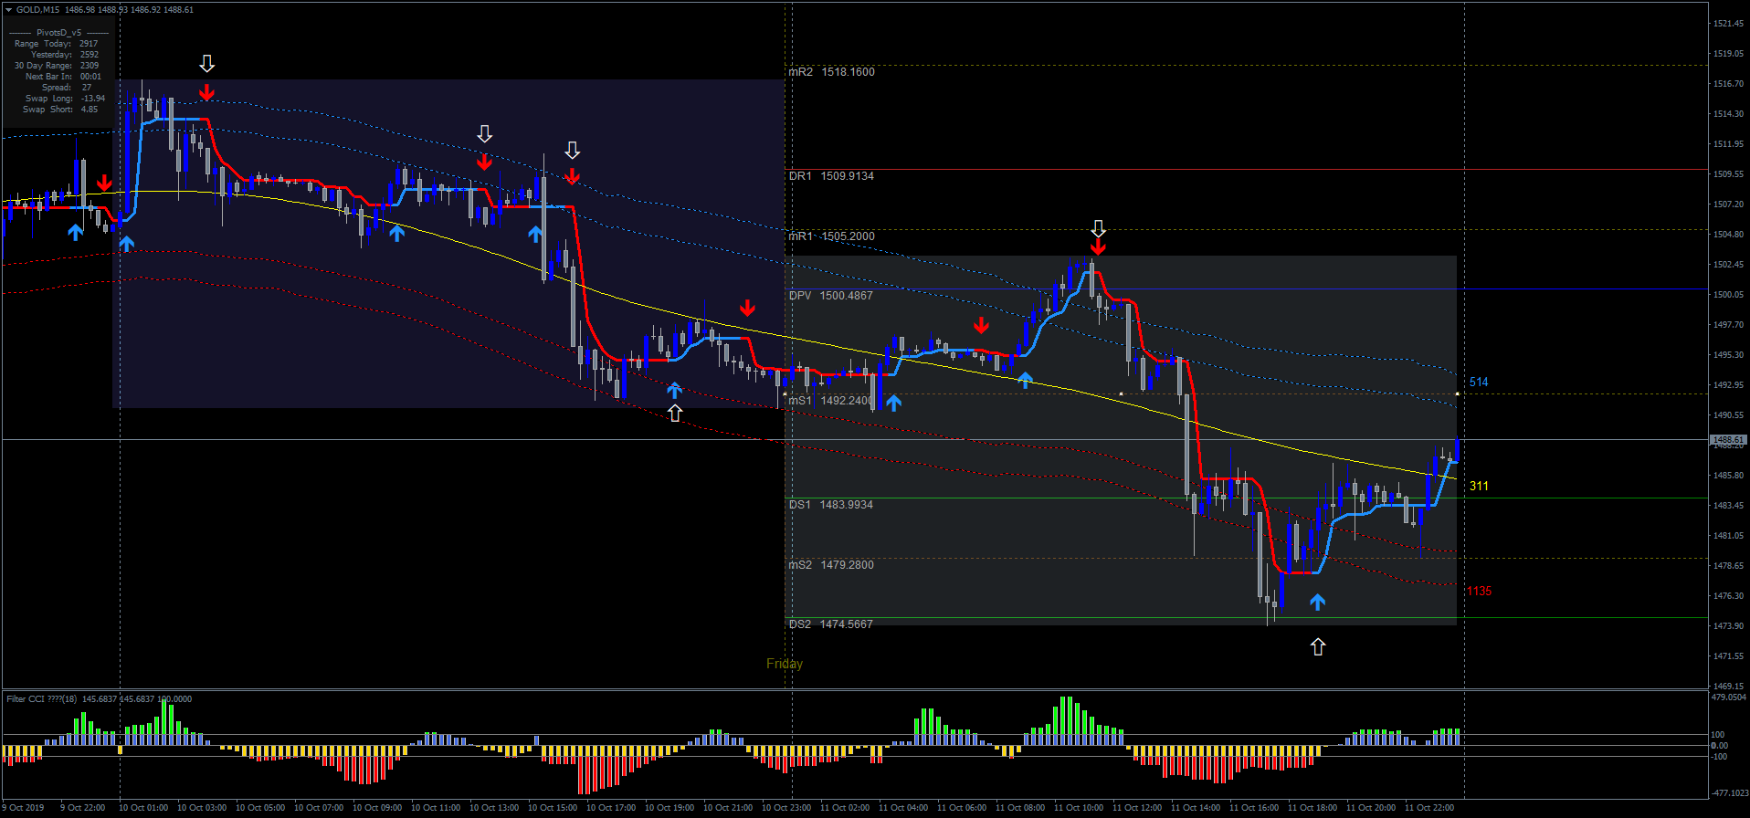Click the red 1135 band value label
The width and height of the screenshot is (1750, 818).
1479,592
